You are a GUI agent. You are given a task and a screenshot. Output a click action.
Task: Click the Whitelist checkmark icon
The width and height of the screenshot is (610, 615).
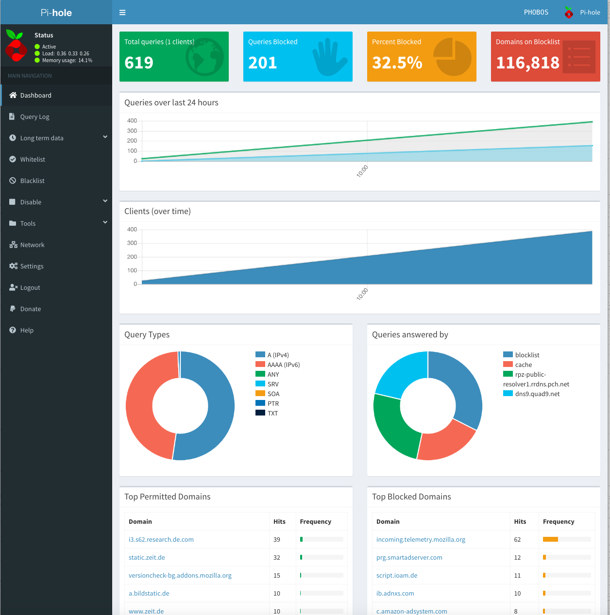(13, 159)
